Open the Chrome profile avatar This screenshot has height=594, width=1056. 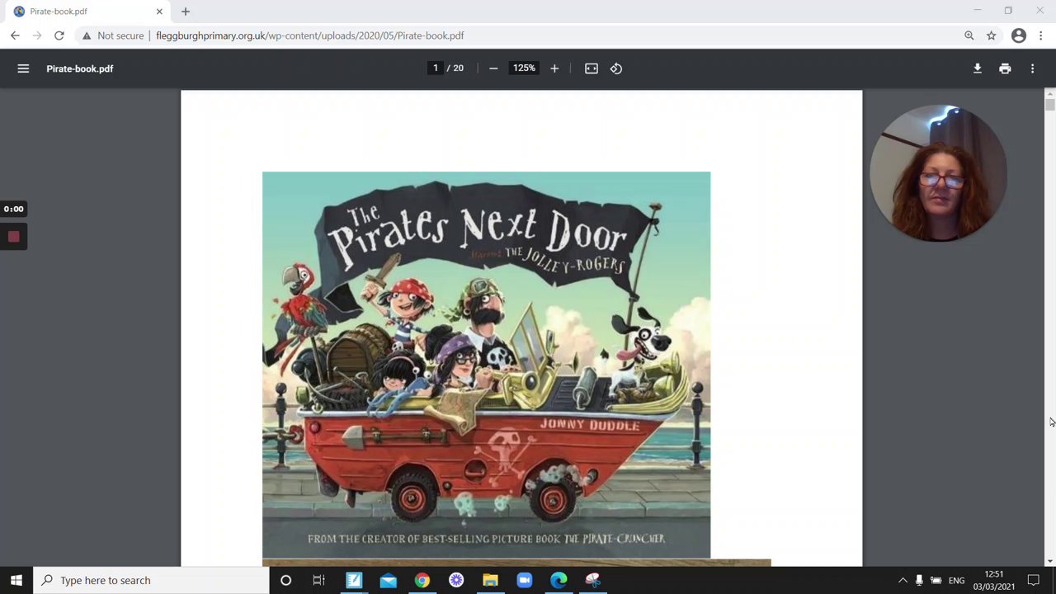[x=1019, y=35]
